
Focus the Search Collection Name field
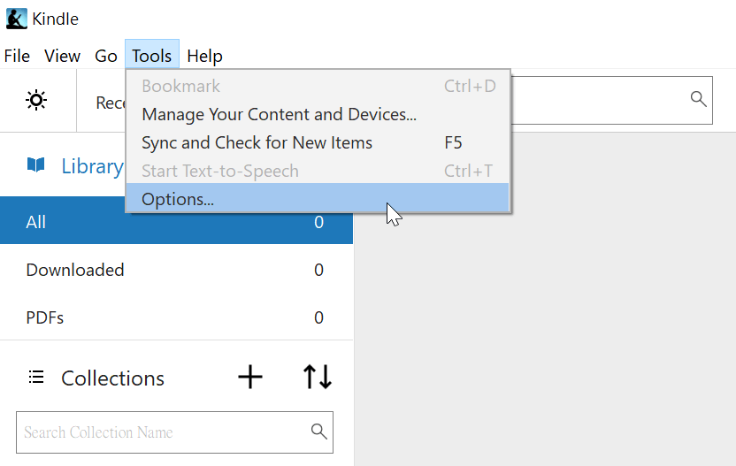pos(174,432)
